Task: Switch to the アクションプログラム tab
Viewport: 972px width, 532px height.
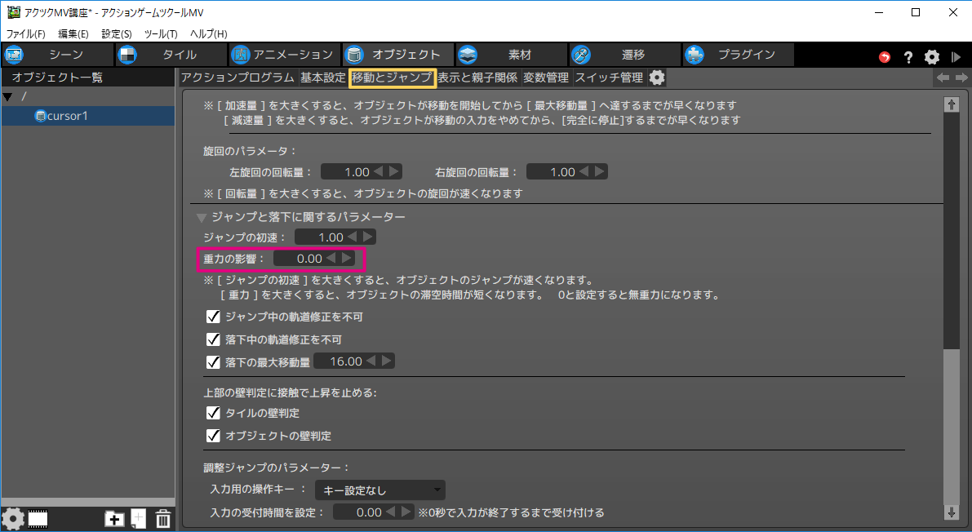Action: (237, 78)
